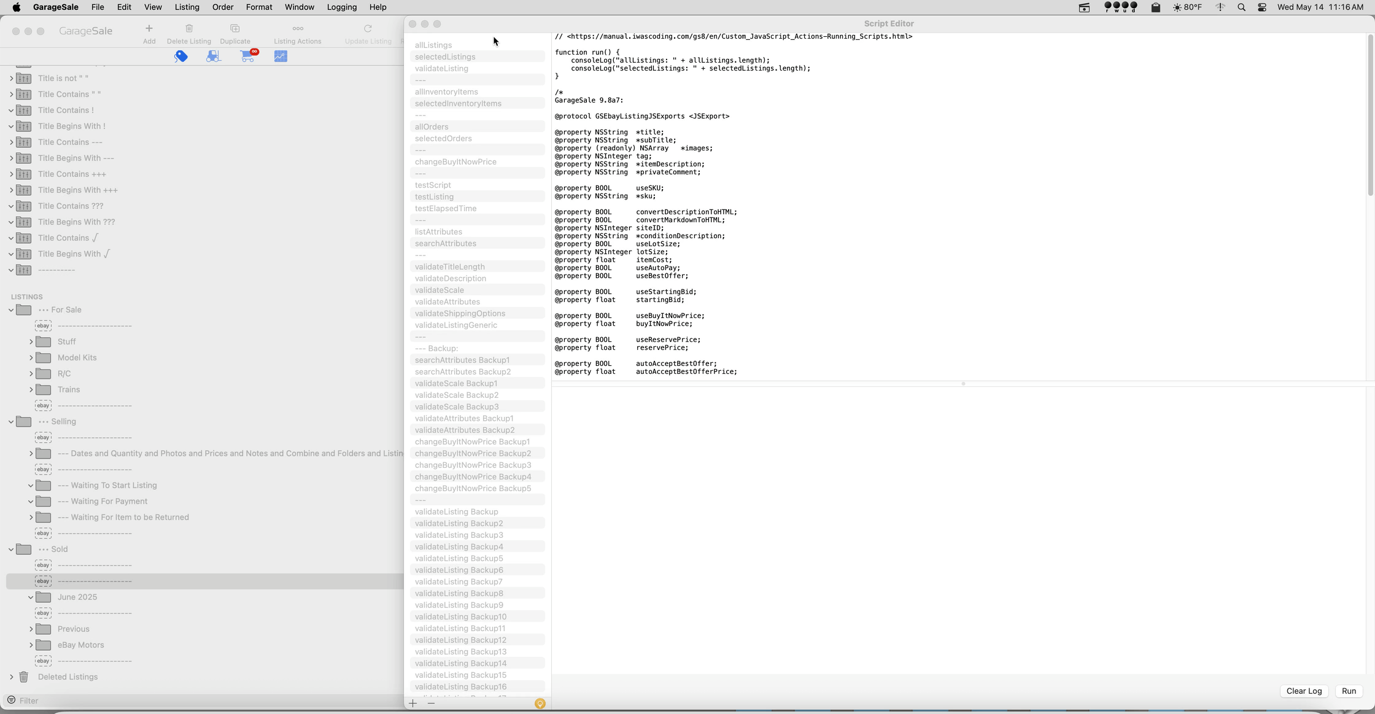Open Spotlight search in menu bar
The height and width of the screenshot is (714, 1375).
point(1241,7)
